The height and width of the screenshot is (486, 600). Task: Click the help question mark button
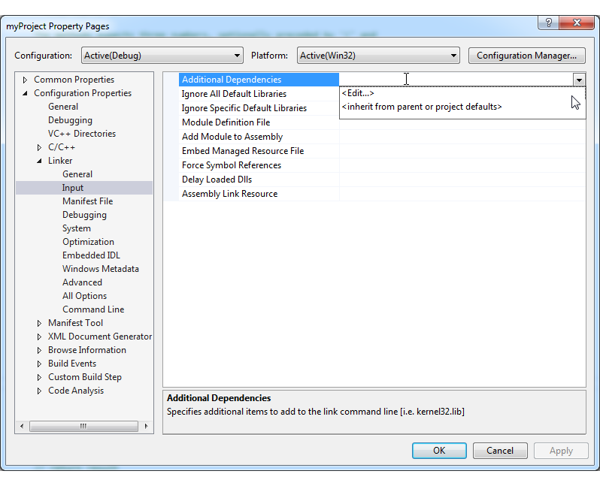tap(548, 23)
